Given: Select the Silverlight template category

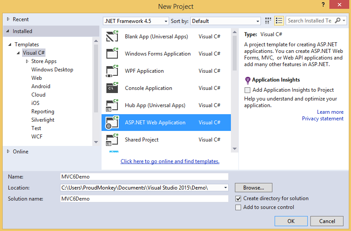Looking at the screenshot, I should (x=43, y=120).
